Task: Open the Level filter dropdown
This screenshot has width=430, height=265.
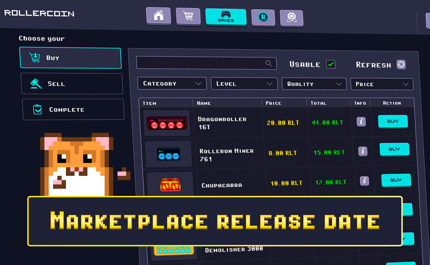Action: (x=244, y=84)
